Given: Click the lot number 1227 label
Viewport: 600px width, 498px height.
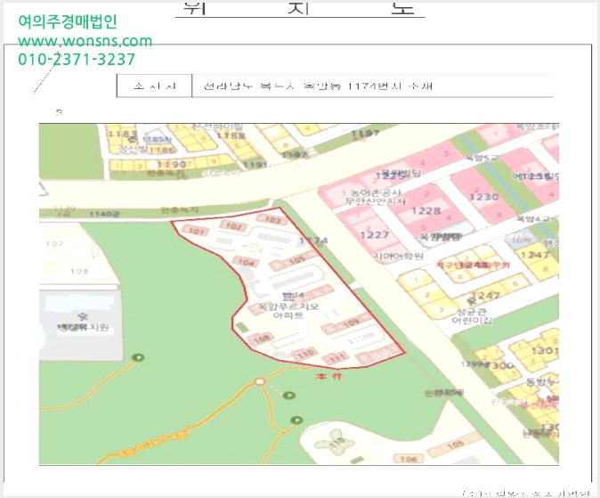Looking at the screenshot, I should 374,234.
